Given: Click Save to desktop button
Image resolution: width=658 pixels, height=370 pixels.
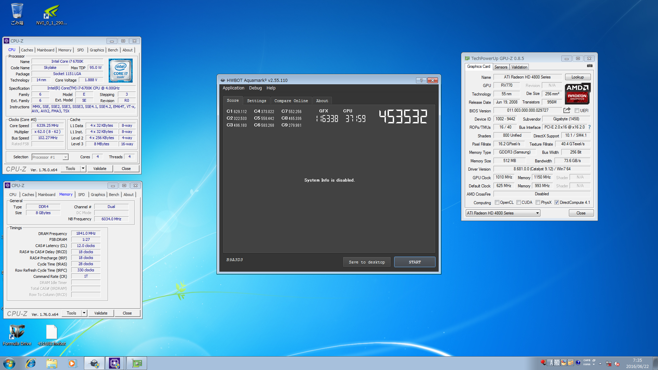Looking at the screenshot, I should pos(367,262).
